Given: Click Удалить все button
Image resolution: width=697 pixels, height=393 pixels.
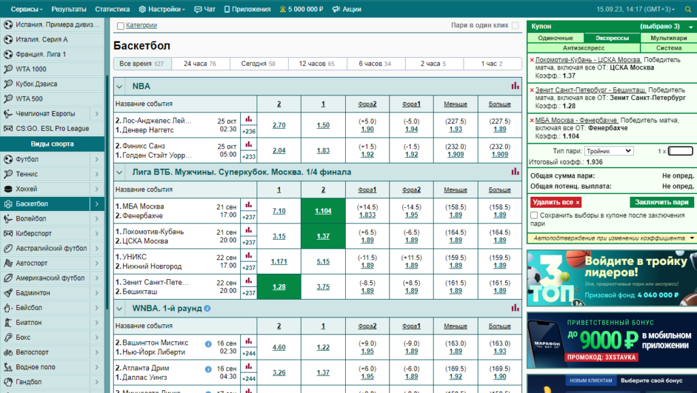Looking at the screenshot, I should 555,202.
